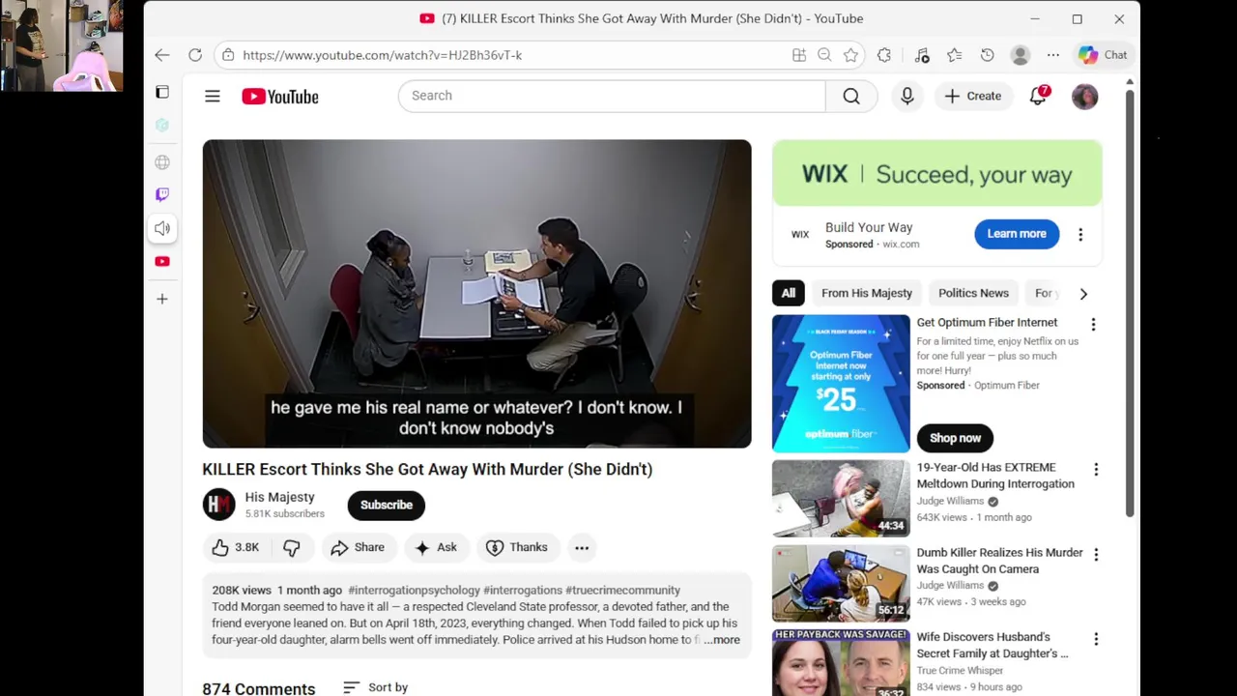
Task: Open options for Dumb Killer Realizes video
Action: [x=1096, y=554]
